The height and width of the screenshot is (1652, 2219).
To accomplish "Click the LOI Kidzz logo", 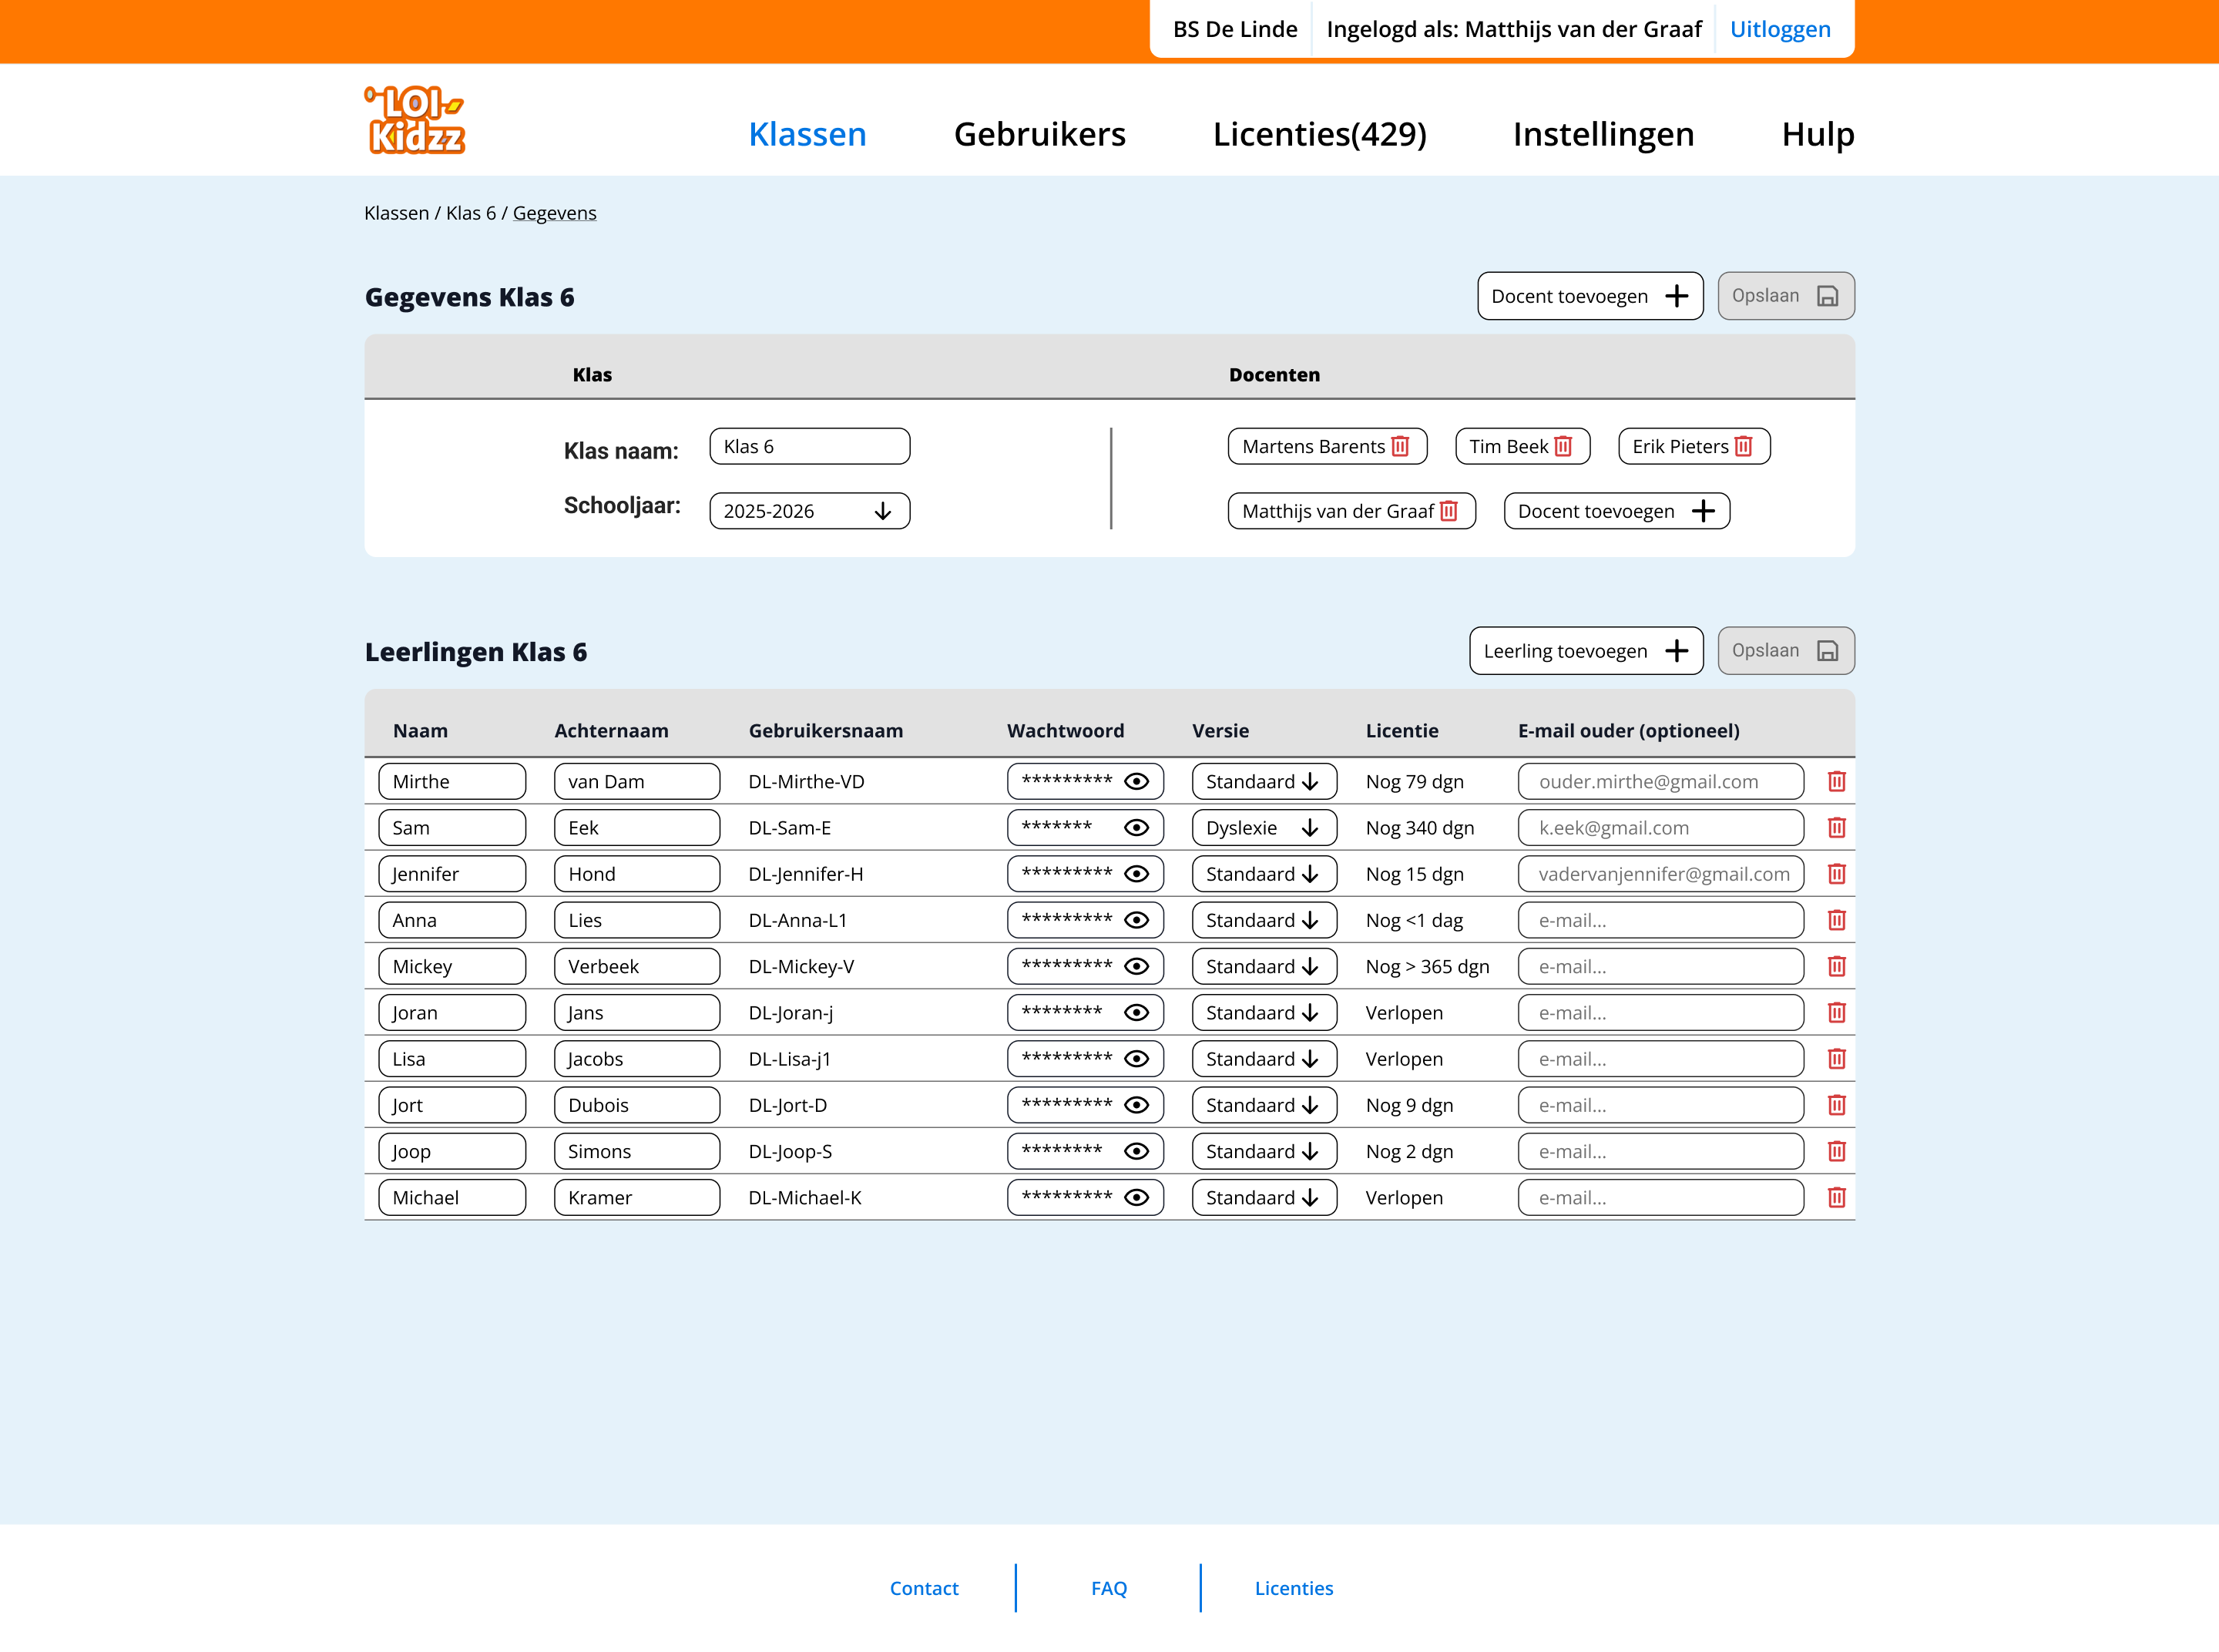I will tap(415, 120).
